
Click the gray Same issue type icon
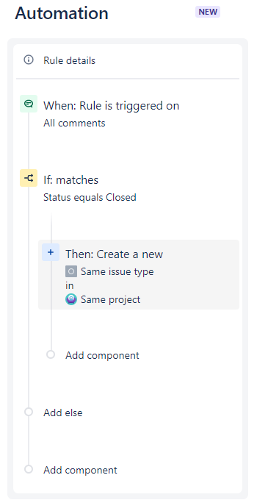(71, 271)
